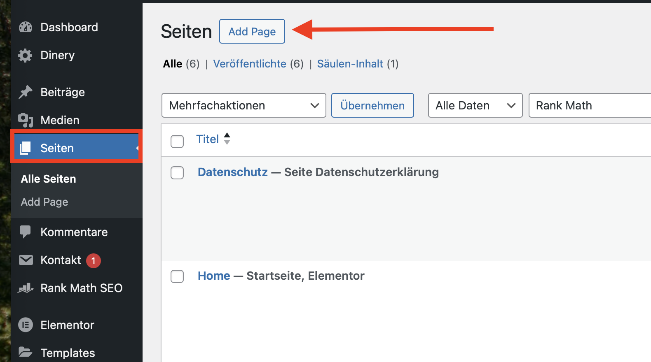
Task: Tick the Home page row checkbox
Action: click(x=177, y=276)
